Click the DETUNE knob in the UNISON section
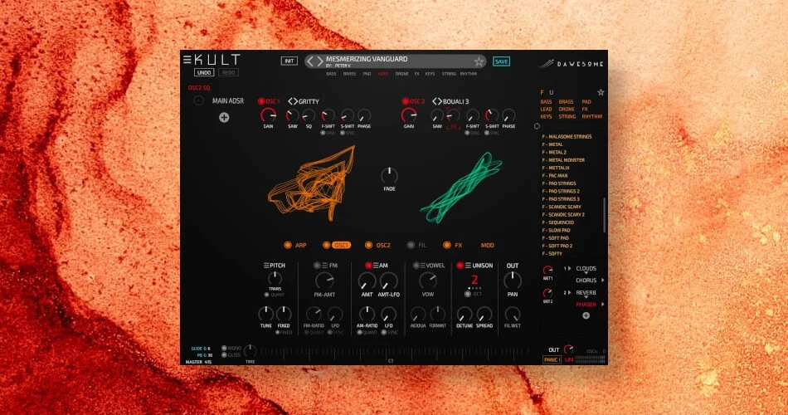788x415 pixels. coord(465,315)
